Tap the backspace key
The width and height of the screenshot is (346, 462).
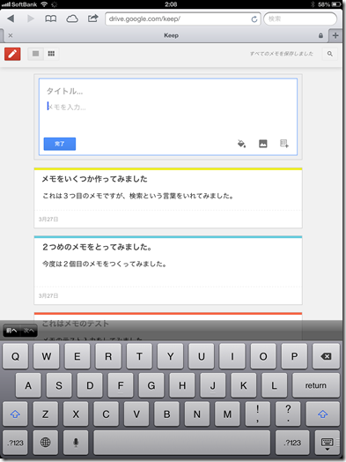coord(326,356)
